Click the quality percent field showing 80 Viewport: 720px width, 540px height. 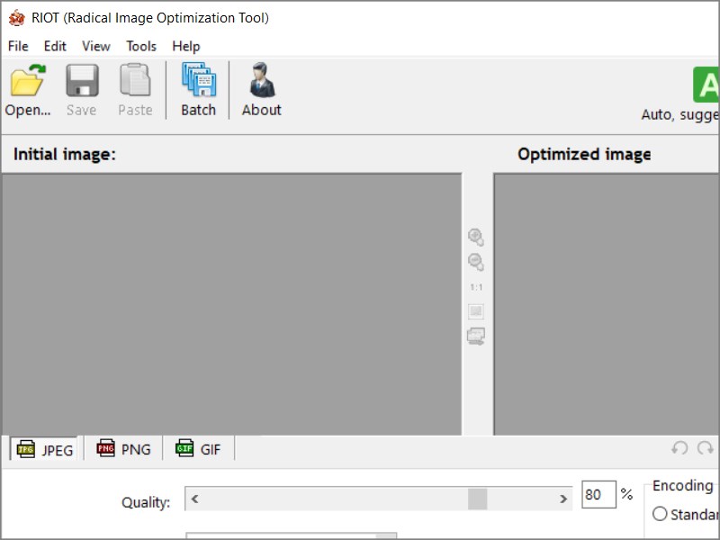pyautogui.click(x=598, y=494)
